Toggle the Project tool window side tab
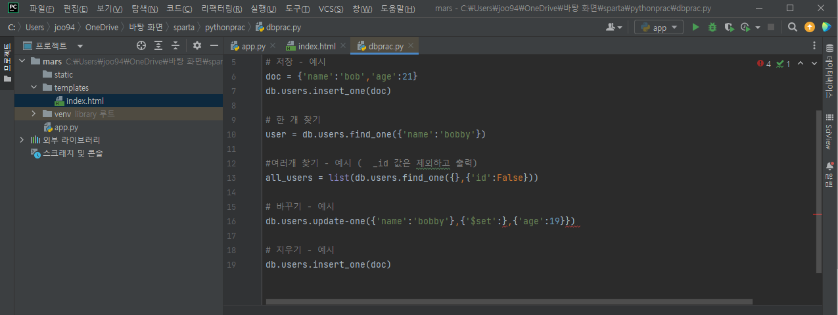838x315 pixels. coord(7,63)
